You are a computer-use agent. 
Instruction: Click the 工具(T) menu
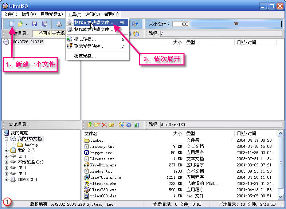tap(74, 14)
